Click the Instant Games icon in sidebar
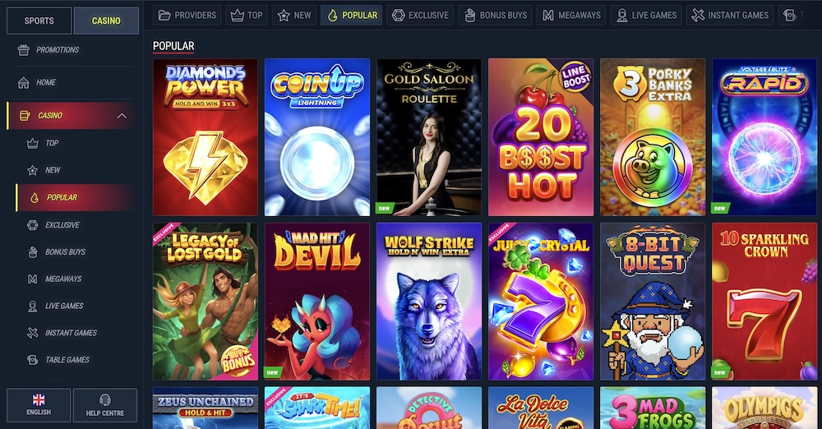This screenshot has width=822, height=429. [x=33, y=333]
